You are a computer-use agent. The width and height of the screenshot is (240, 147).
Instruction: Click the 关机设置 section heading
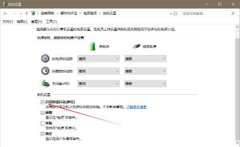click(44, 95)
